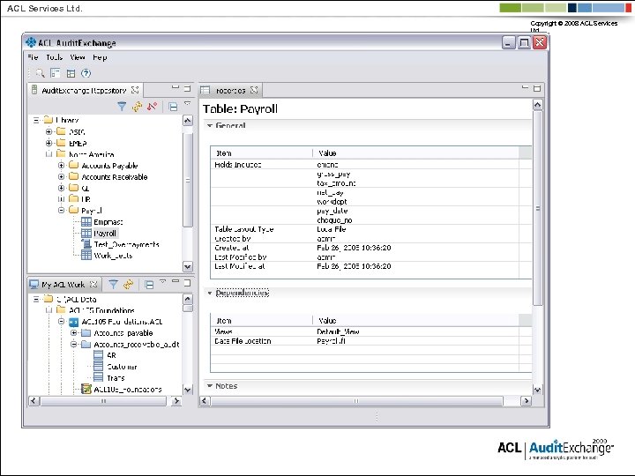The image size is (635, 476).
Task: Open the Repository panel view menu arrow
Action: pos(187,104)
